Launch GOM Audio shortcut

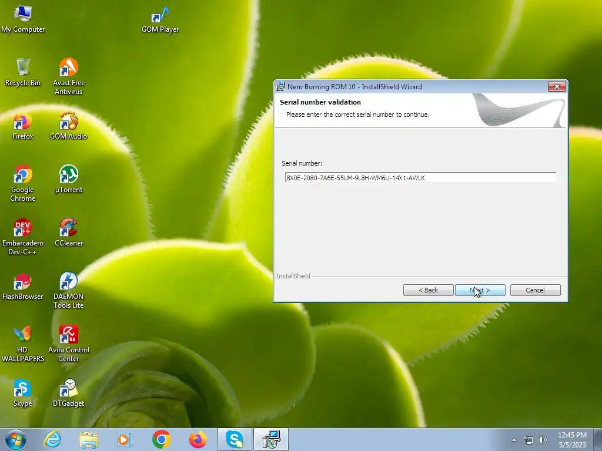[69, 126]
